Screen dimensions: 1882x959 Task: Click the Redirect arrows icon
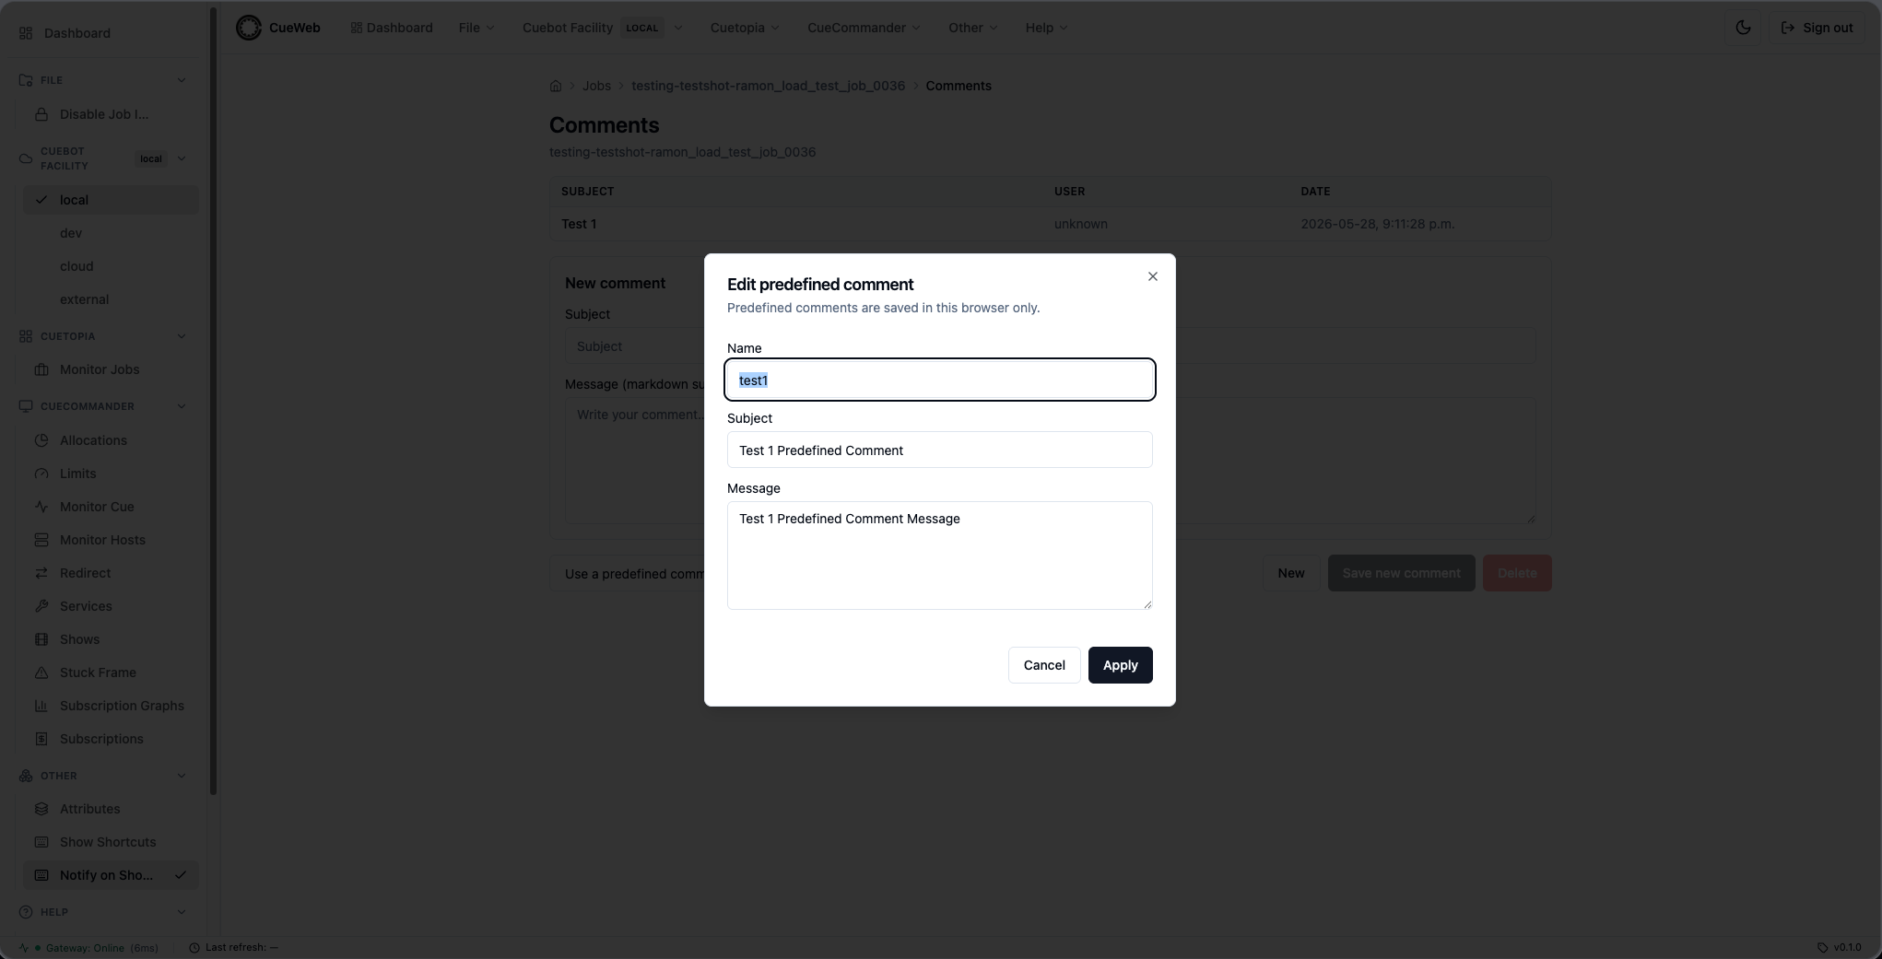coord(41,573)
